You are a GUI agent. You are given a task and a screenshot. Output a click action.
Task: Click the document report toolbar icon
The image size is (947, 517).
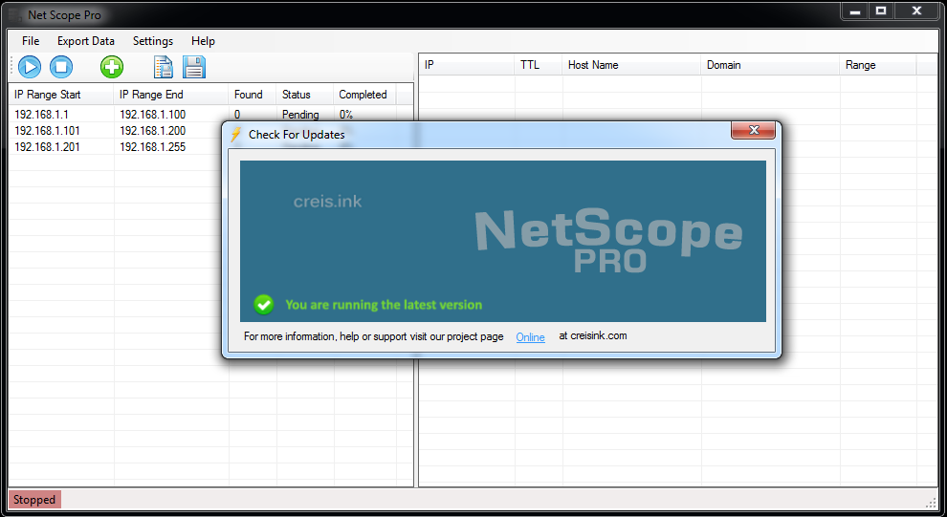pyautogui.click(x=163, y=66)
